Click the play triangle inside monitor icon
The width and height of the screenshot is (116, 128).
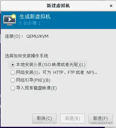[10, 19]
